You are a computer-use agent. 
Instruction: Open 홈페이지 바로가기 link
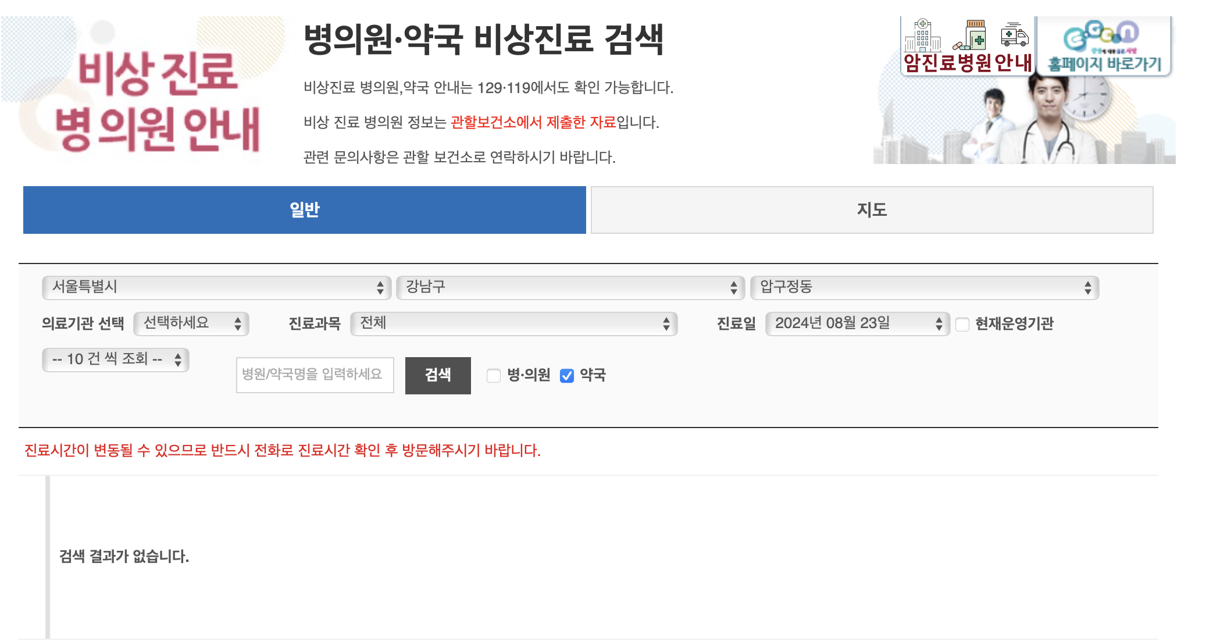click(1104, 63)
